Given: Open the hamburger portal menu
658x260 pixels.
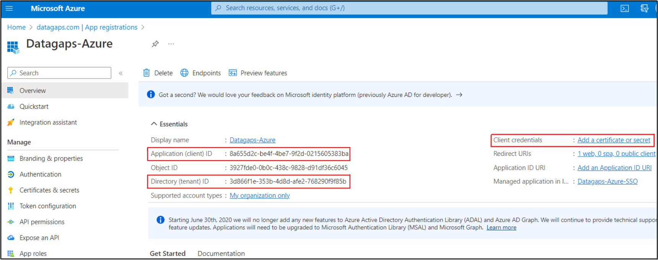Looking at the screenshot, I should tap(9, 8).
